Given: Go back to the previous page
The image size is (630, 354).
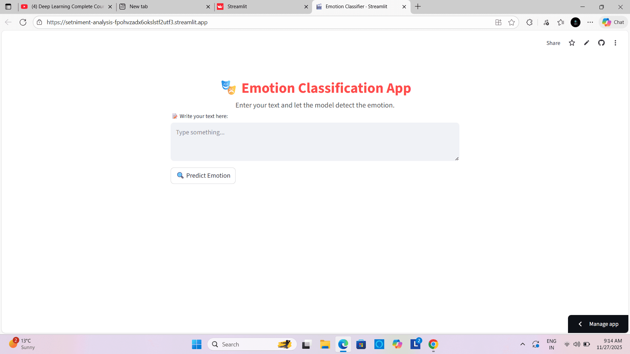Looking at the screenshot, I should 8,22.
